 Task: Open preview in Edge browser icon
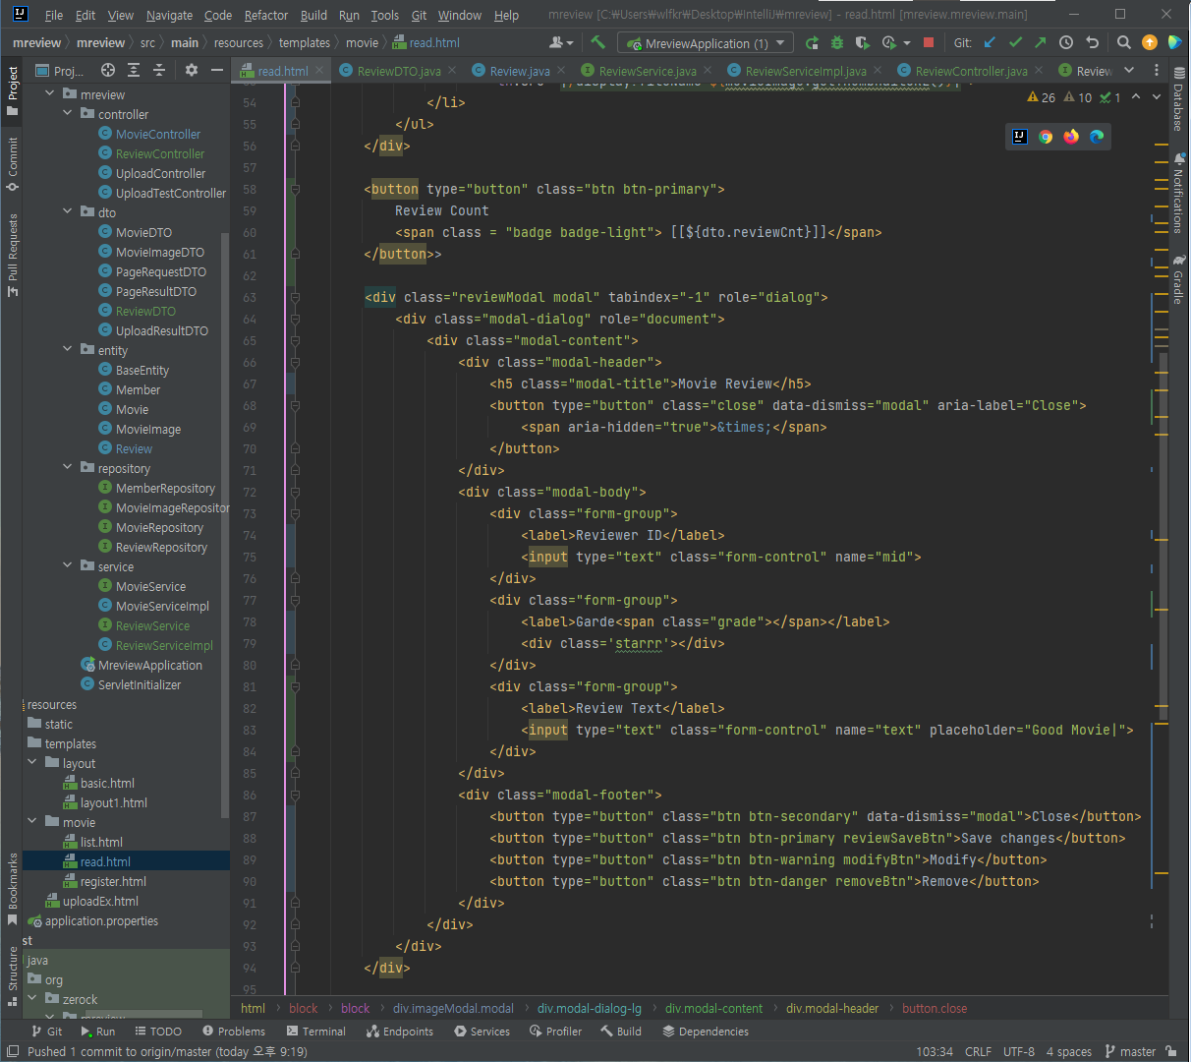coord(1097,137)
